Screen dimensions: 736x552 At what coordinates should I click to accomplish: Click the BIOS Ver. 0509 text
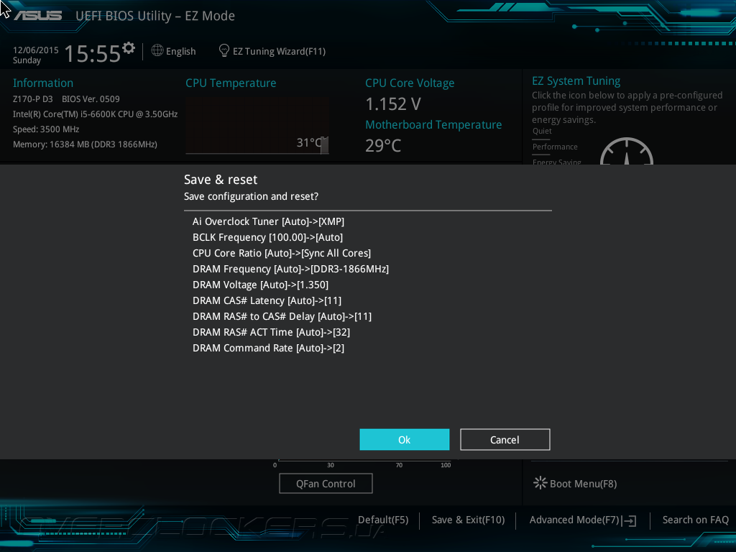[x=91, y=99]
